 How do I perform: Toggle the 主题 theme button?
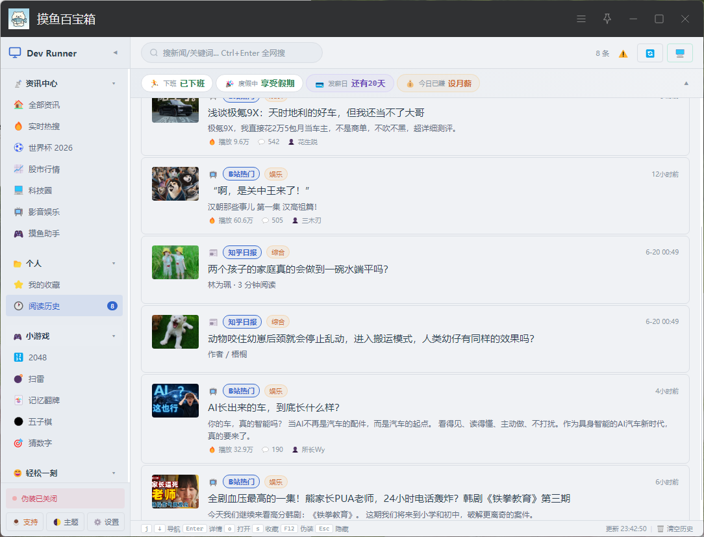click(x=66, y=521)
